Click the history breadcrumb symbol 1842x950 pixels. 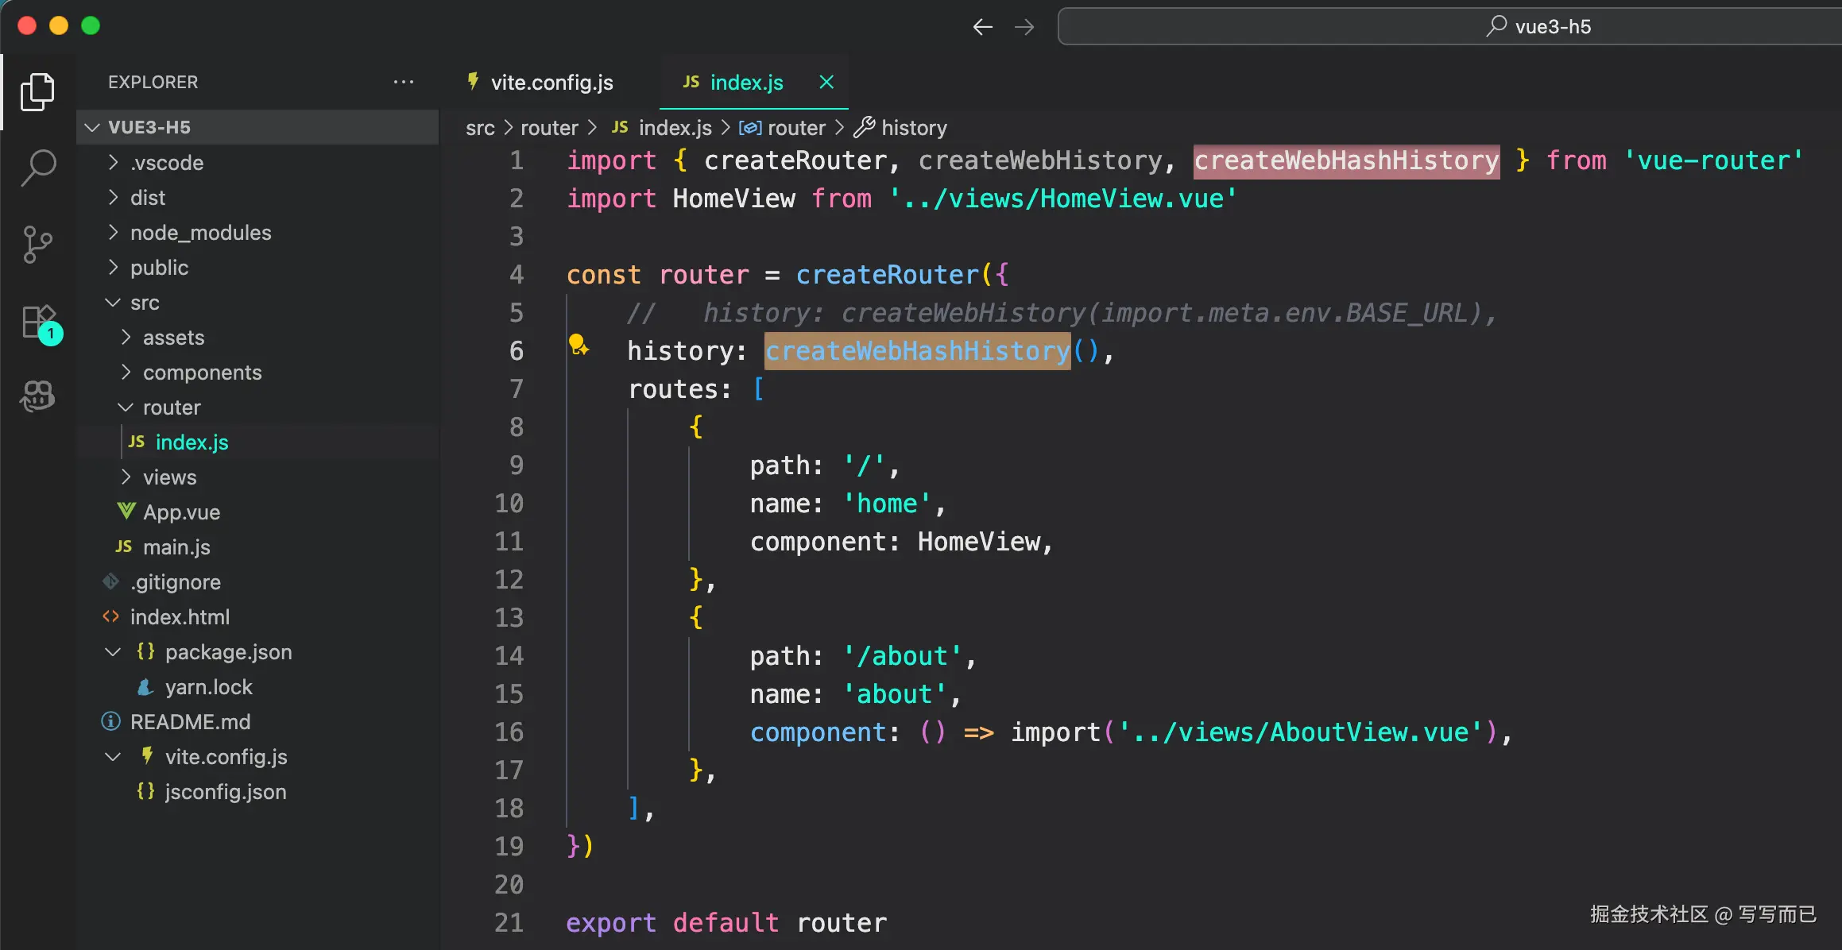click(914, 128)
